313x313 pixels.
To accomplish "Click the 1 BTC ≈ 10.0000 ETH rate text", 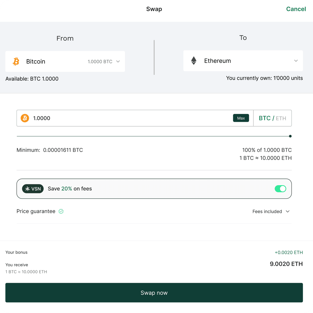I will coord(265,158).
